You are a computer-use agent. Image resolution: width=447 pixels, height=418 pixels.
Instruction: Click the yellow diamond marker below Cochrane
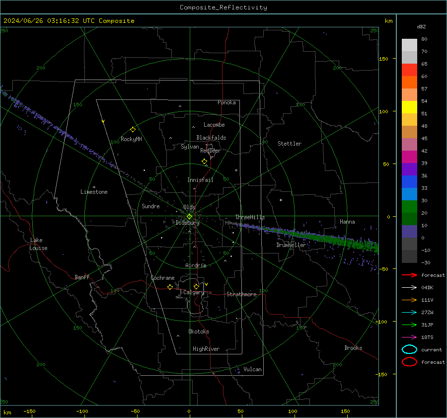(170, 287)
